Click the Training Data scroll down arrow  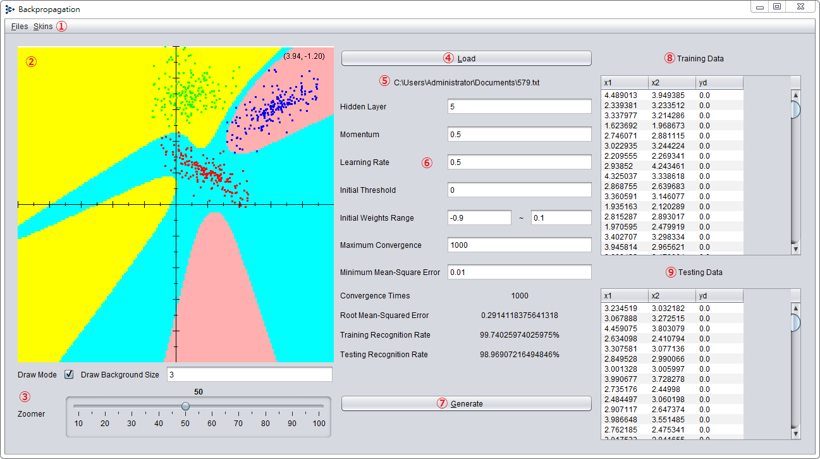point(795,250)
